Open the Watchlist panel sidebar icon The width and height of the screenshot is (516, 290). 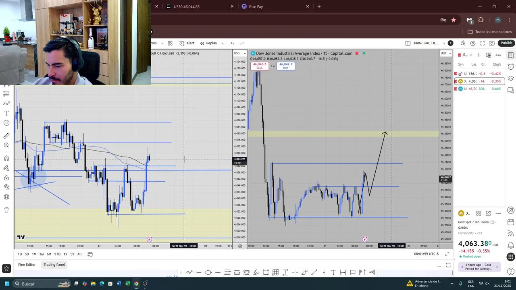click(x=511, y=55)
